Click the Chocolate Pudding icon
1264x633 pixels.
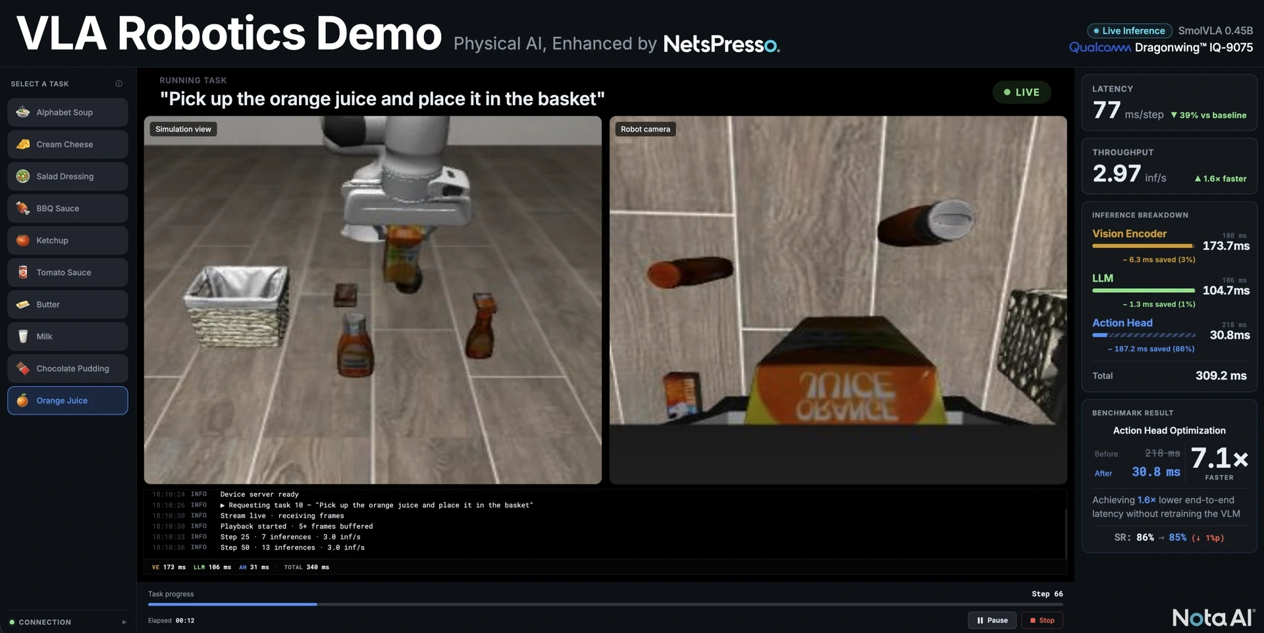tap(23, 368)
